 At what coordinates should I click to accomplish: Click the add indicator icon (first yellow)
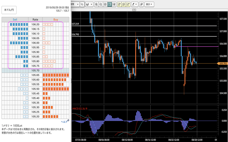point(119,4)
